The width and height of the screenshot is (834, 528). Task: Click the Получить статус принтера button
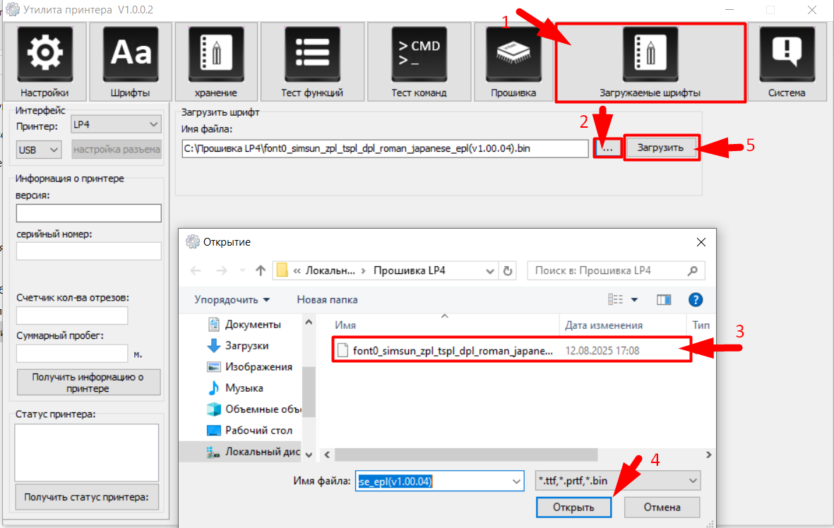tap(87, 497)
